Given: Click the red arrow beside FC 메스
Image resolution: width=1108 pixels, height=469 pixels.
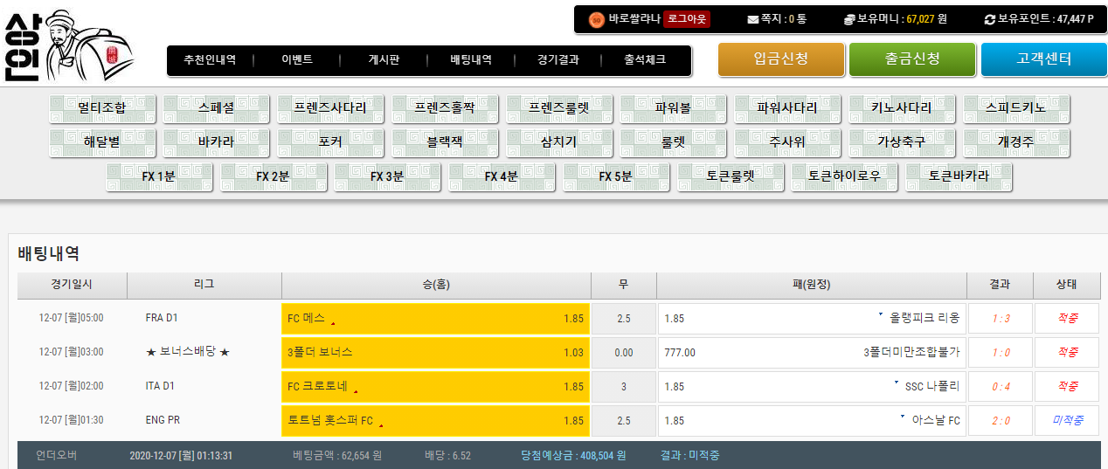Looking at the screenshot, I should coord(333,323).
